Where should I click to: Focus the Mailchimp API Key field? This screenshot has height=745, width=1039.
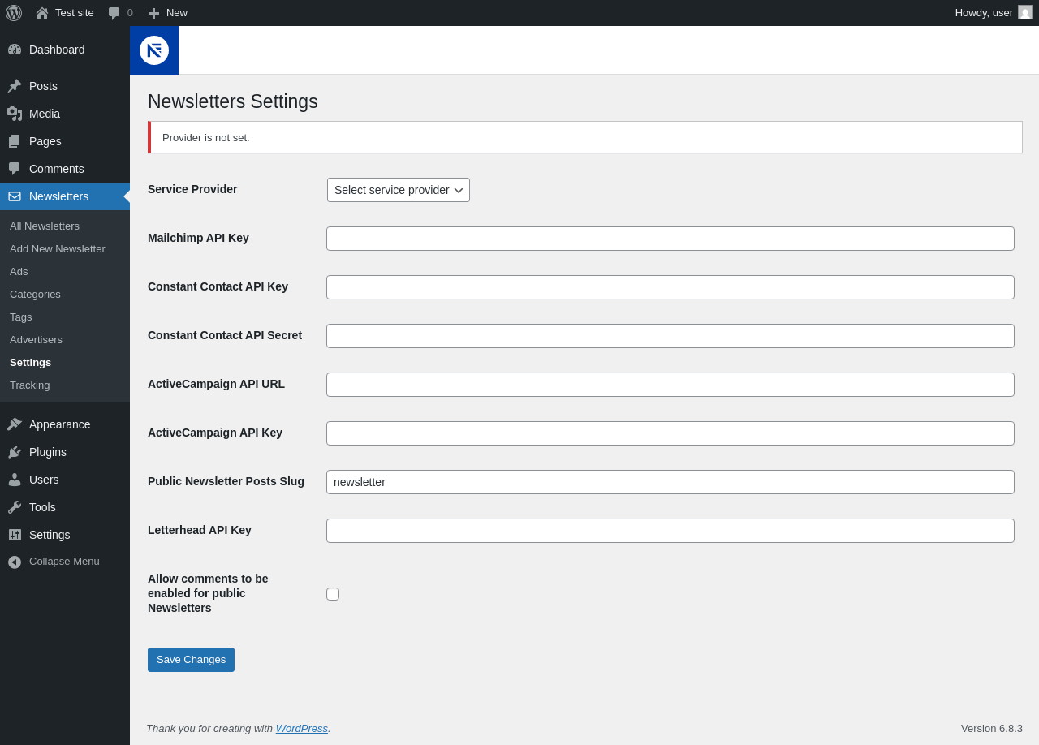[x=670, y=239]
